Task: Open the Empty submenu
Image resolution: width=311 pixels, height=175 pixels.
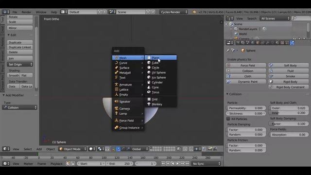Action: coord(128,95)
